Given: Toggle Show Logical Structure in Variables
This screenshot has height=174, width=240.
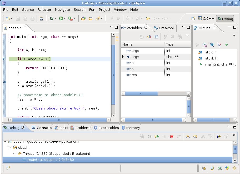Looking at the screenshot, I should point(149,37).
